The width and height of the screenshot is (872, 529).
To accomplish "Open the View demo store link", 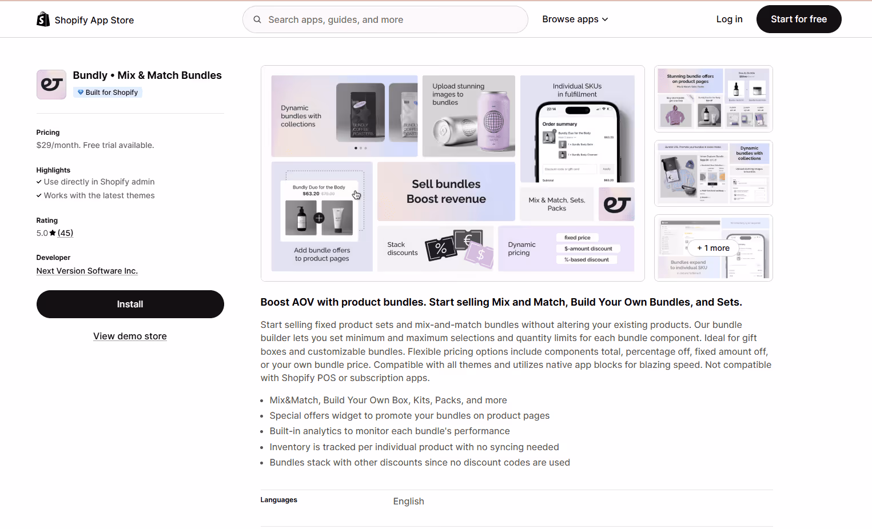I will tap(130, 336).
